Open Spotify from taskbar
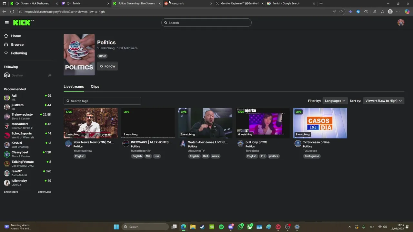This screenshot has width=413, height=232. click(221, 227)
